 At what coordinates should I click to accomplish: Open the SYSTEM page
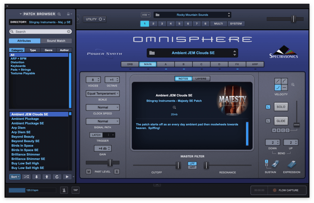(x=236, y=23)
